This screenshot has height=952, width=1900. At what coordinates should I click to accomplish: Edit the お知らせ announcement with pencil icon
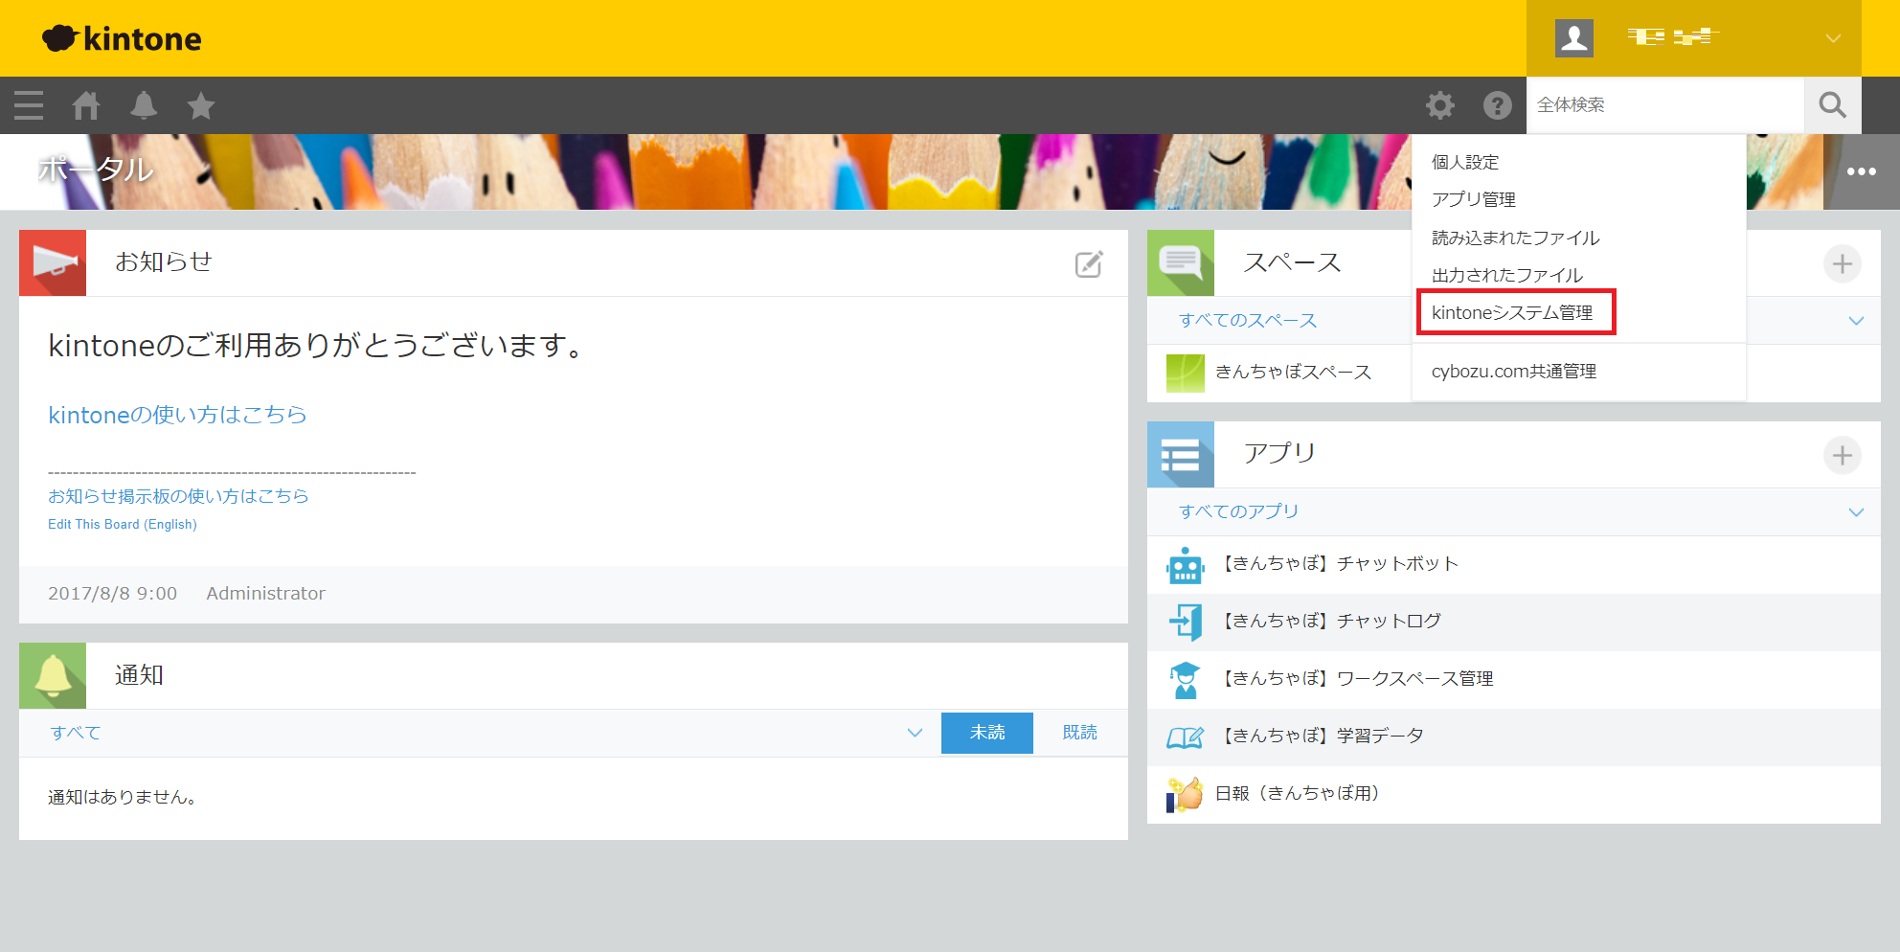1089,264
